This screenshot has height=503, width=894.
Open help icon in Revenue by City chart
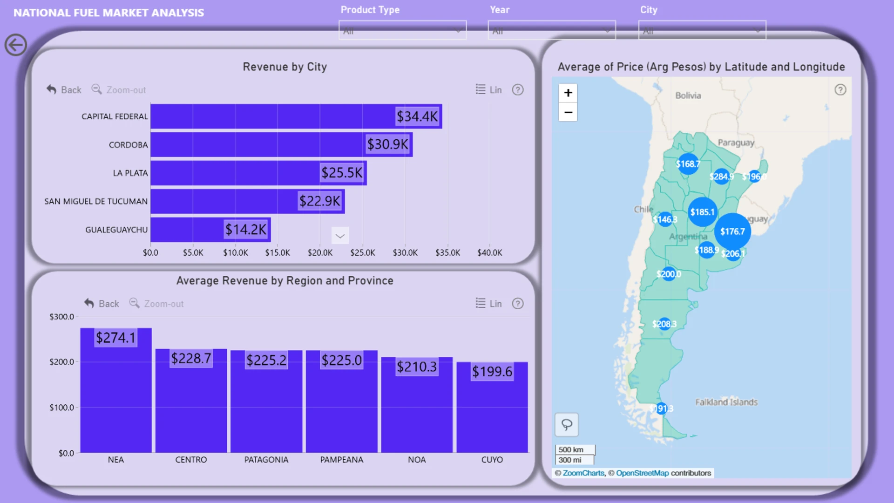[518, 90]
